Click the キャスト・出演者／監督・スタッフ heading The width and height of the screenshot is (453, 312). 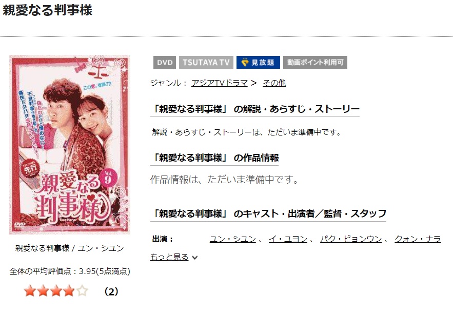click(x=268, y=213)
